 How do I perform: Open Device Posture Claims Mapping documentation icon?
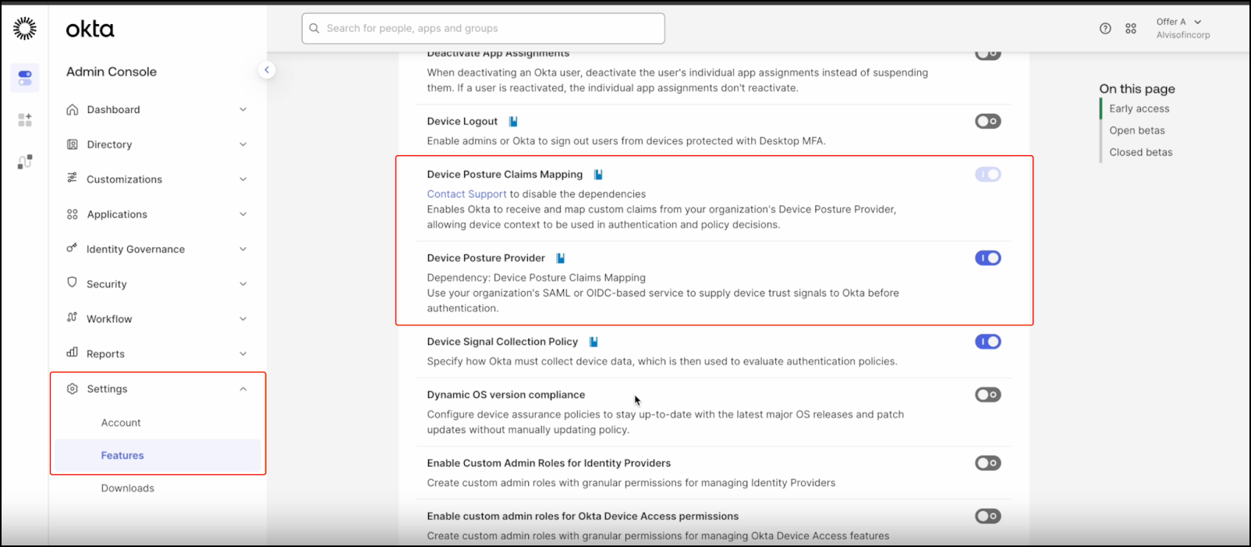coord(598,175)
